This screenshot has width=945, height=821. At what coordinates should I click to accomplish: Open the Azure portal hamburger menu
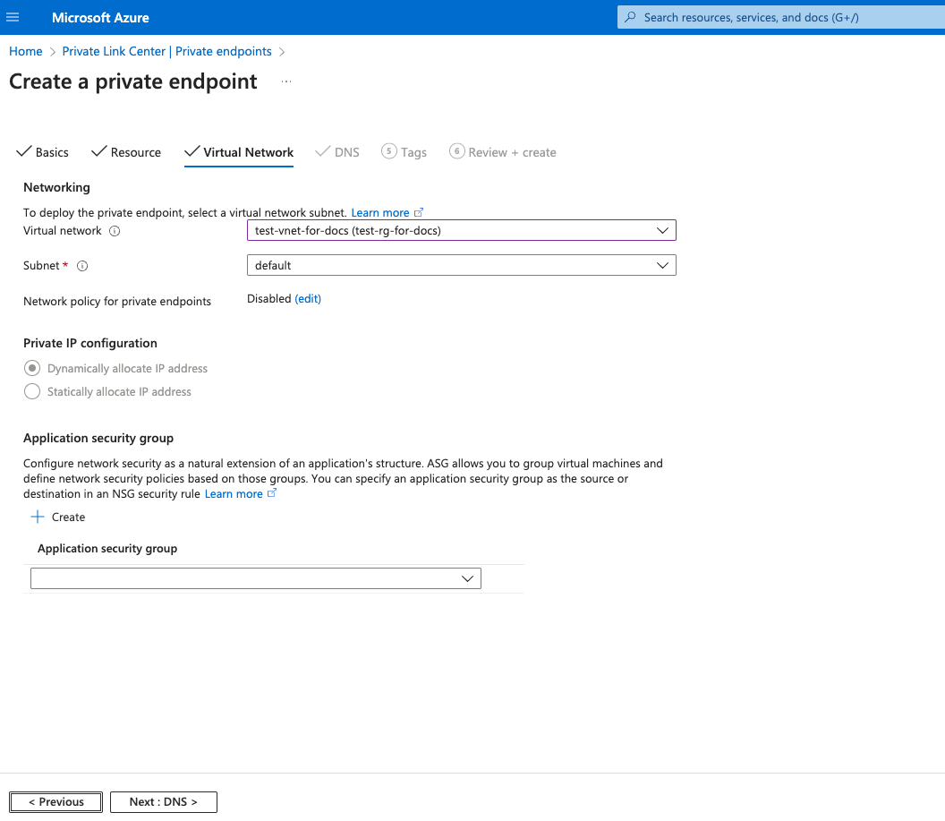point(13,17)
